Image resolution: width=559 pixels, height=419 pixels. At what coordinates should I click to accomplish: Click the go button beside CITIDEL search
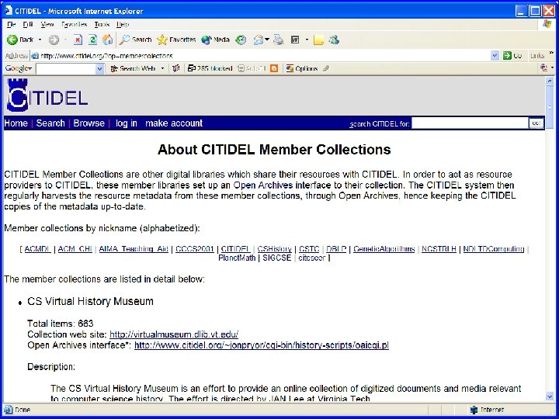click(x=536, y=123)
